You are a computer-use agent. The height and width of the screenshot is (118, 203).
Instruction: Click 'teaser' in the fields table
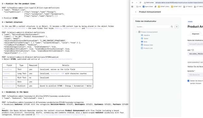click(7, 73)
